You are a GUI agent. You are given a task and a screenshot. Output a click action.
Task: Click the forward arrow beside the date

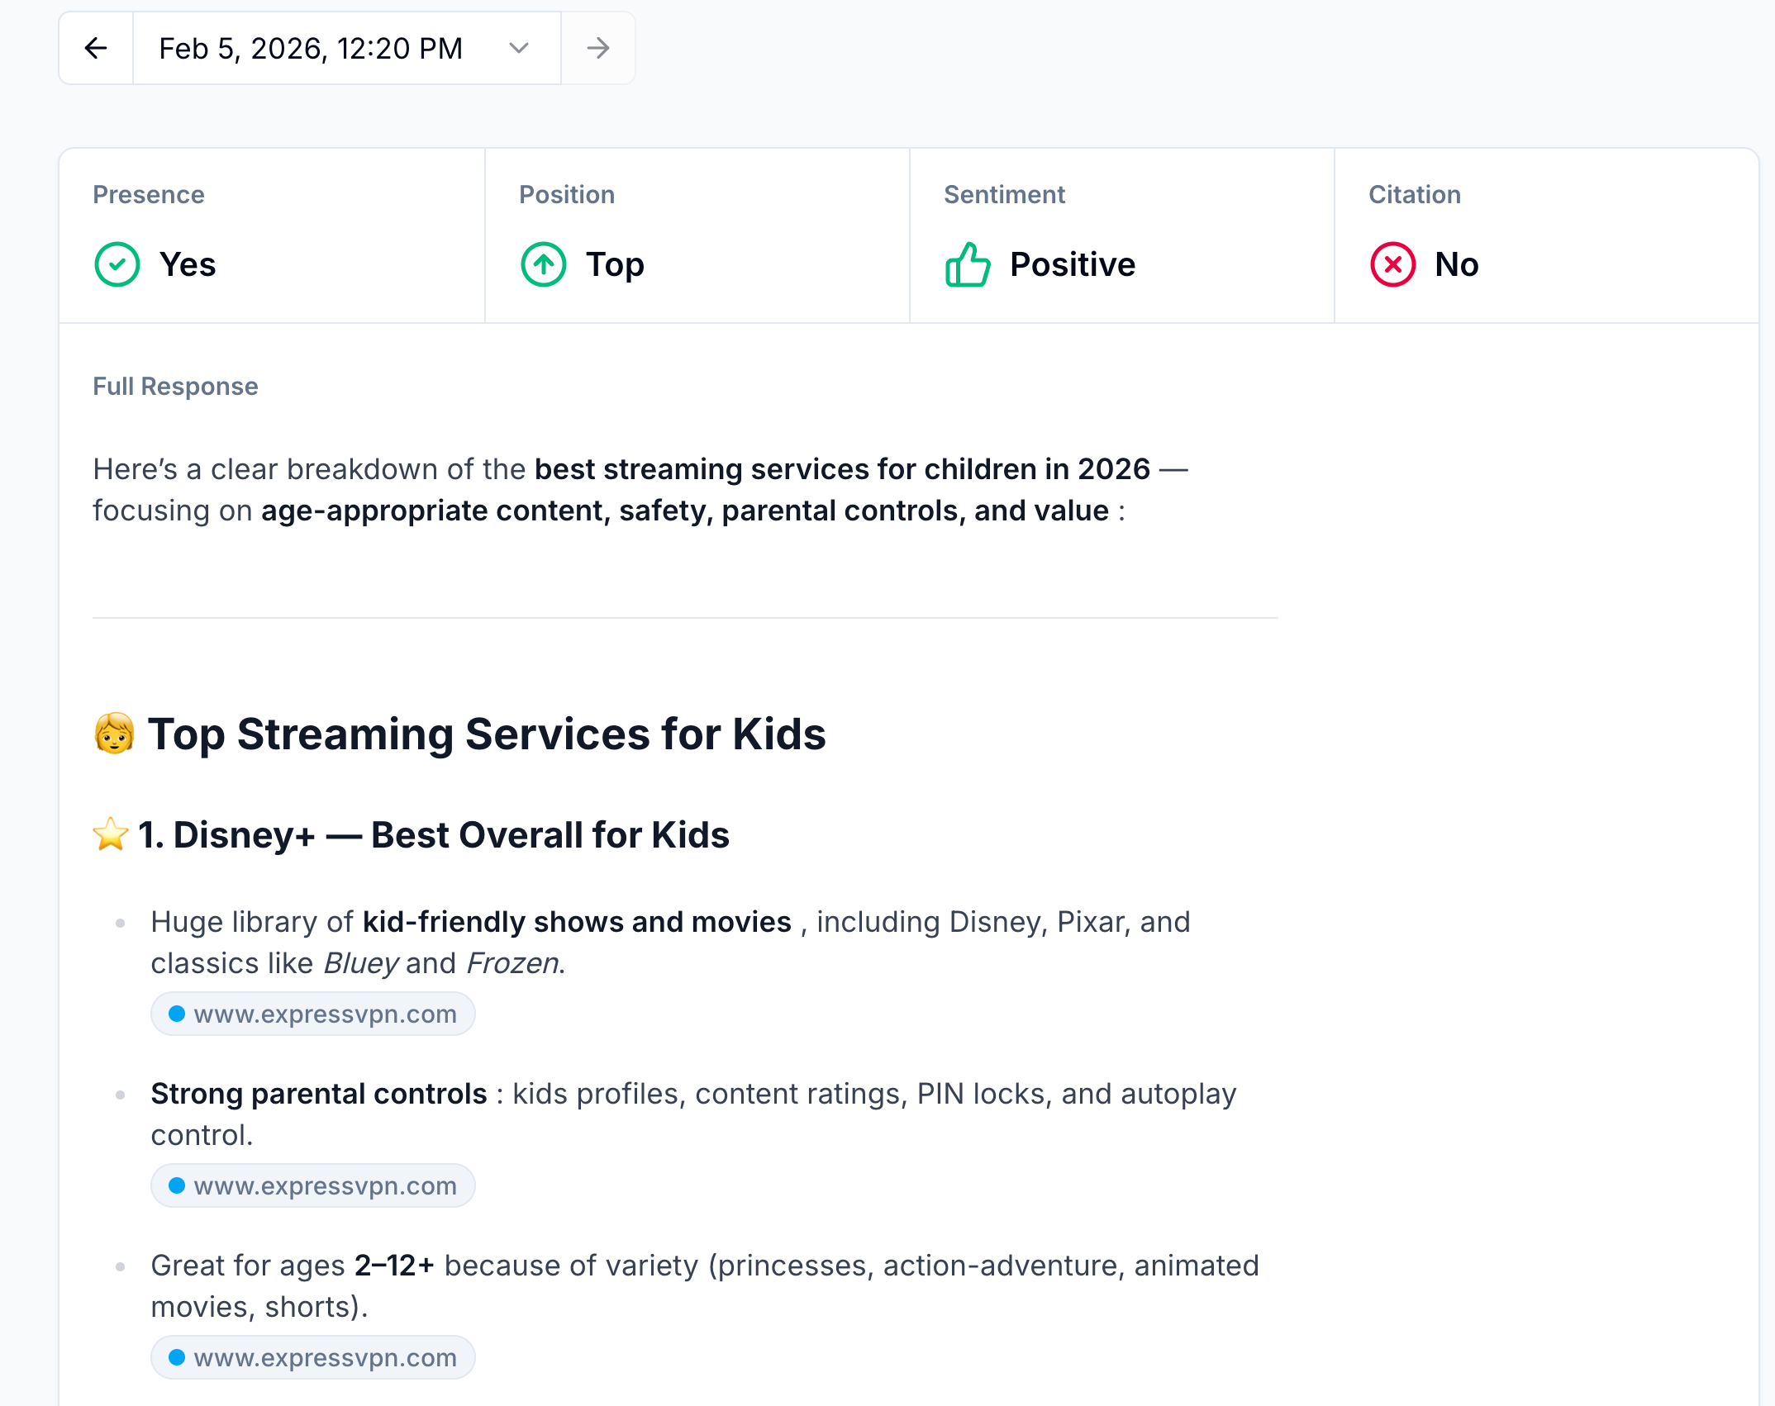598,49
